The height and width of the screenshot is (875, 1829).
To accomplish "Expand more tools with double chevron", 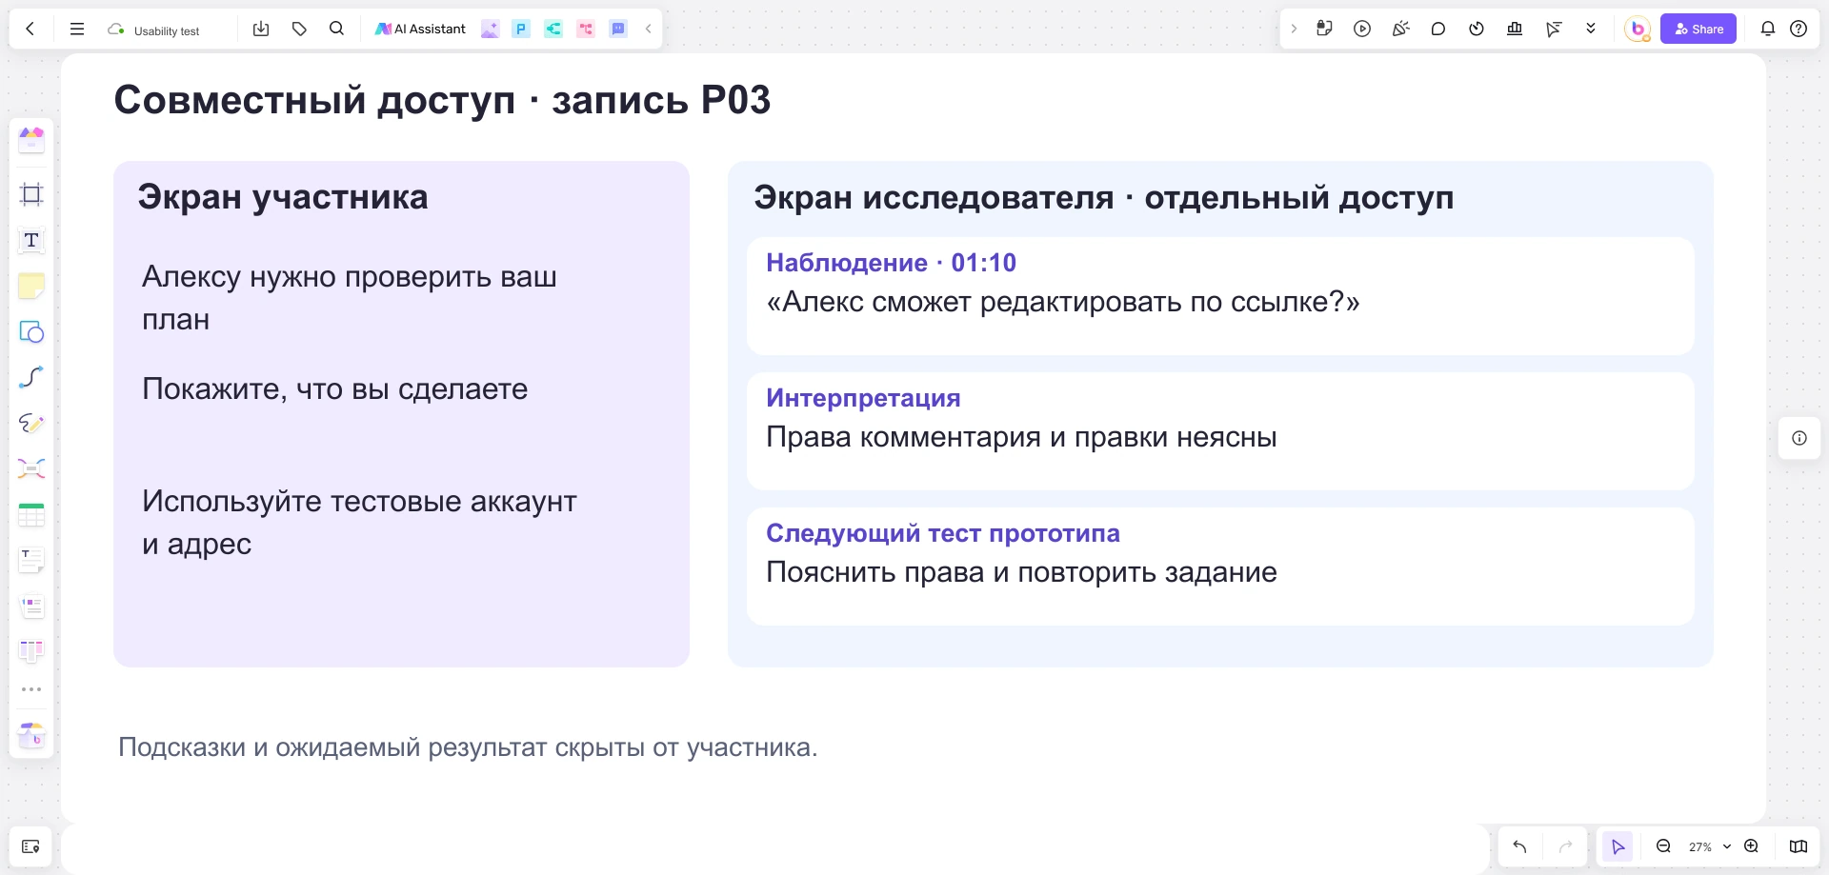I will pyautogui.click(x=1591, y=29).
